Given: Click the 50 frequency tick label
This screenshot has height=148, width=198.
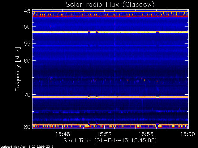Looking at the screenshot, I should tap(27, 27).
